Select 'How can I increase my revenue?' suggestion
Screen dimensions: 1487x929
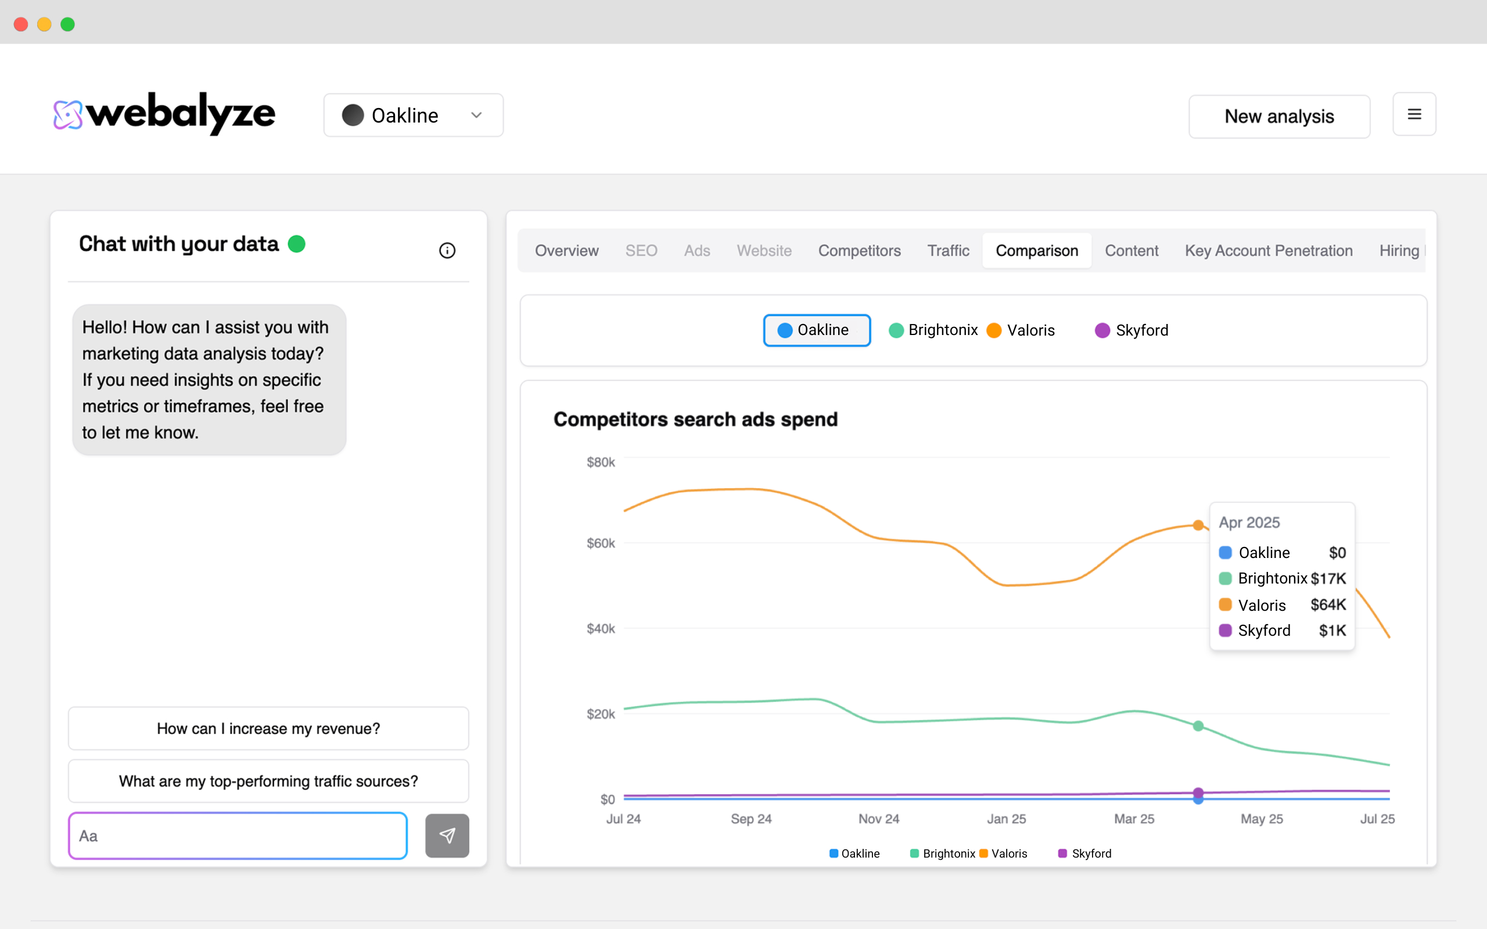(268, 729)
